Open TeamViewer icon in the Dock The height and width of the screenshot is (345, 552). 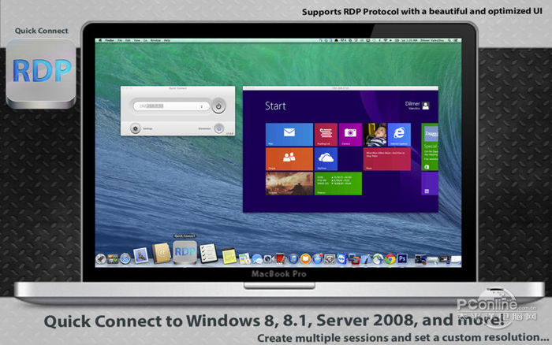tap(341, 259)
